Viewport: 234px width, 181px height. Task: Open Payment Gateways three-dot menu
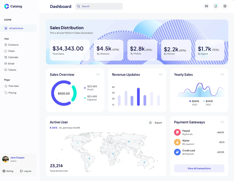click(x=222, y=122)
